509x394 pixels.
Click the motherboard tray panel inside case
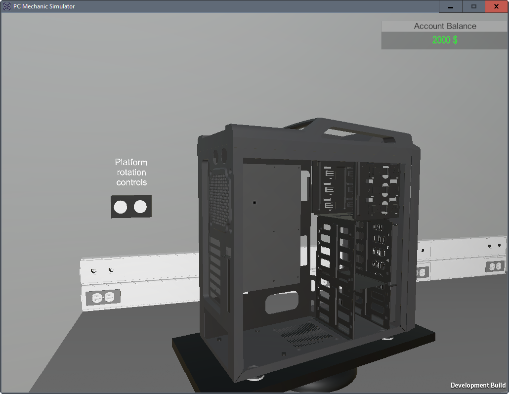pyautogui.click(x=272, y=222)
